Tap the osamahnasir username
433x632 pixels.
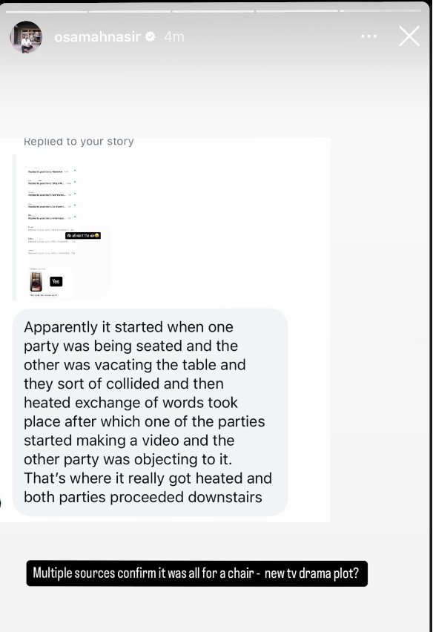point(97,36)
